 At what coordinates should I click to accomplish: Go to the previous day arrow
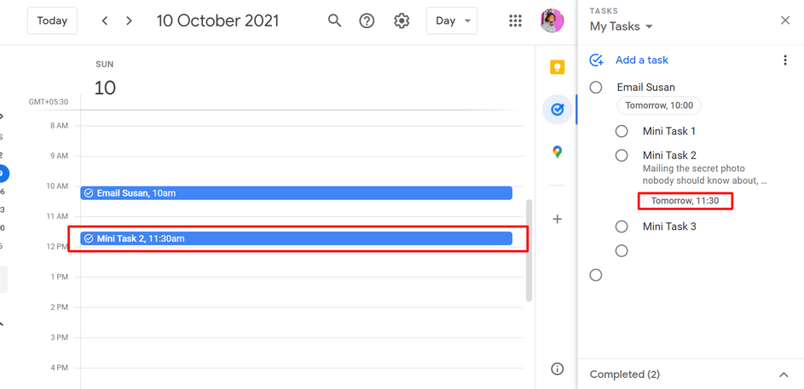(x=105, y=21)
